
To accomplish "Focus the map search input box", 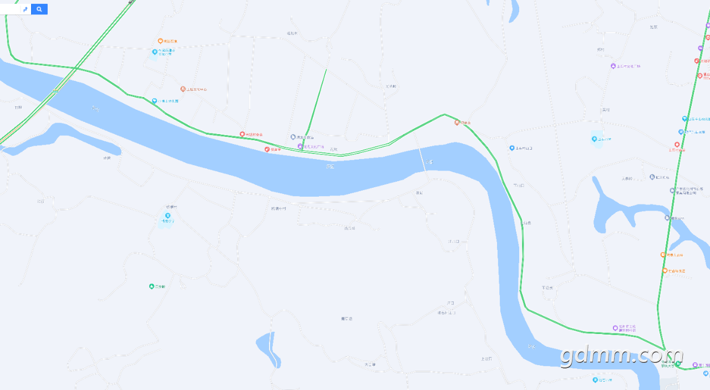I will 9,9.
